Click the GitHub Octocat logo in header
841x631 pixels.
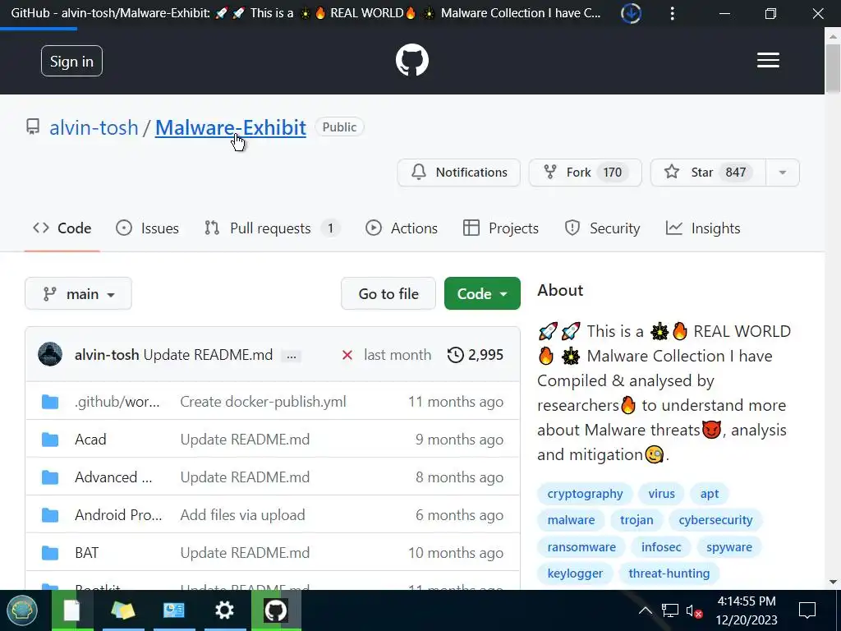[412, 60]
